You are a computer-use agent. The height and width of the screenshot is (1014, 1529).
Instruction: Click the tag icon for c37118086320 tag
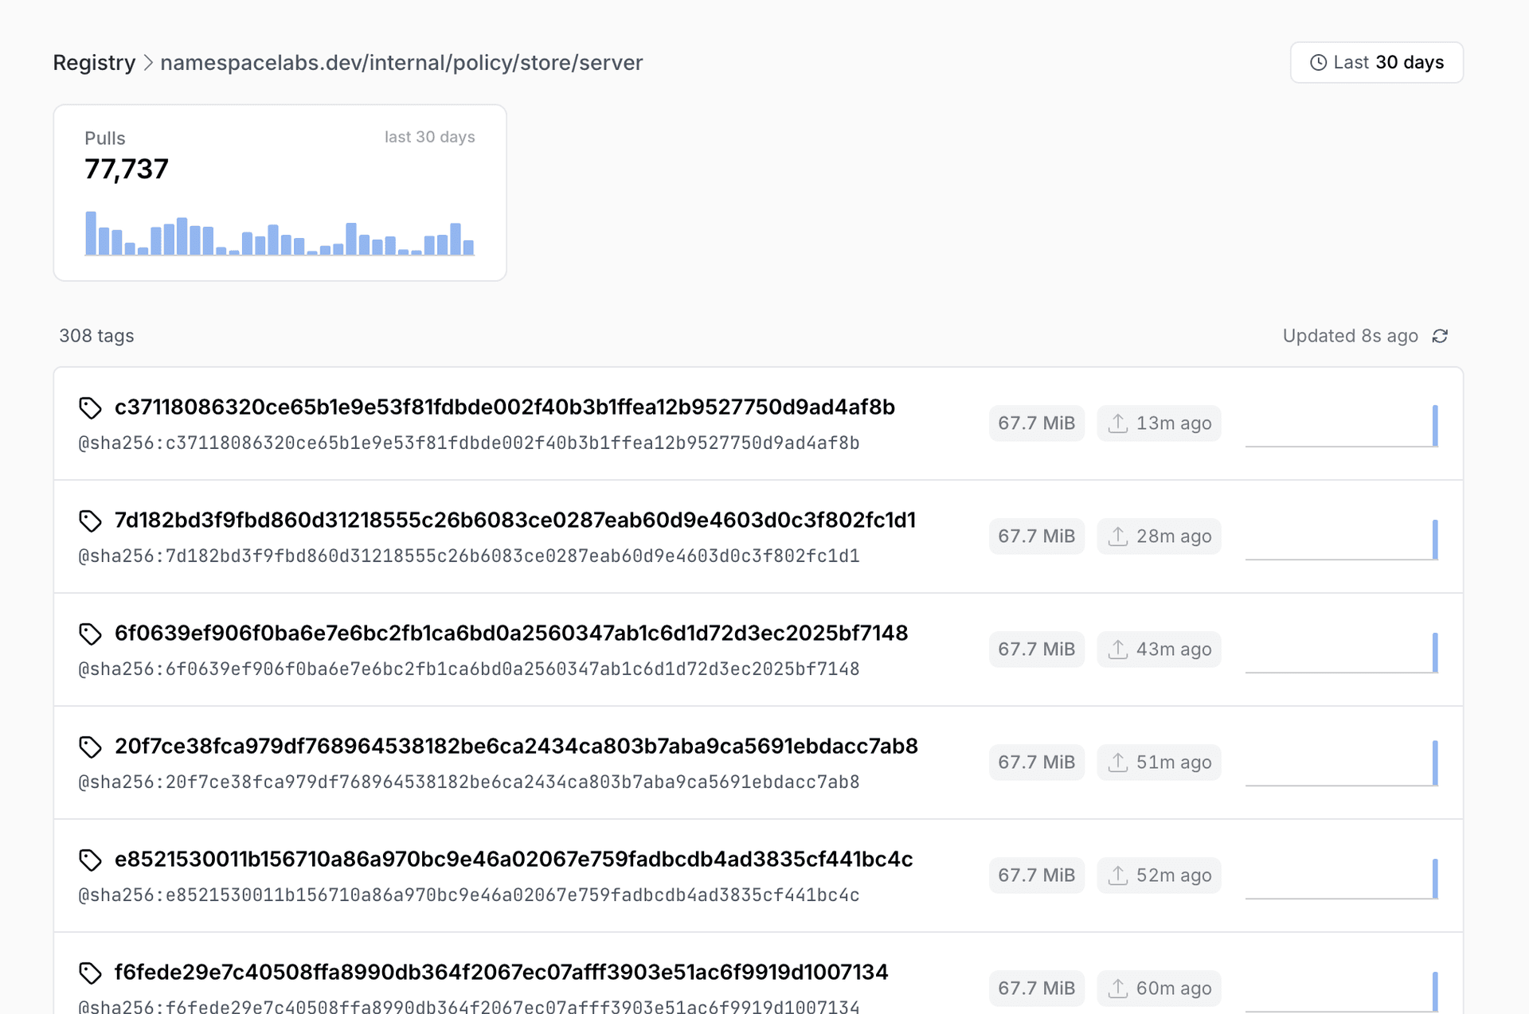point(90,408)
